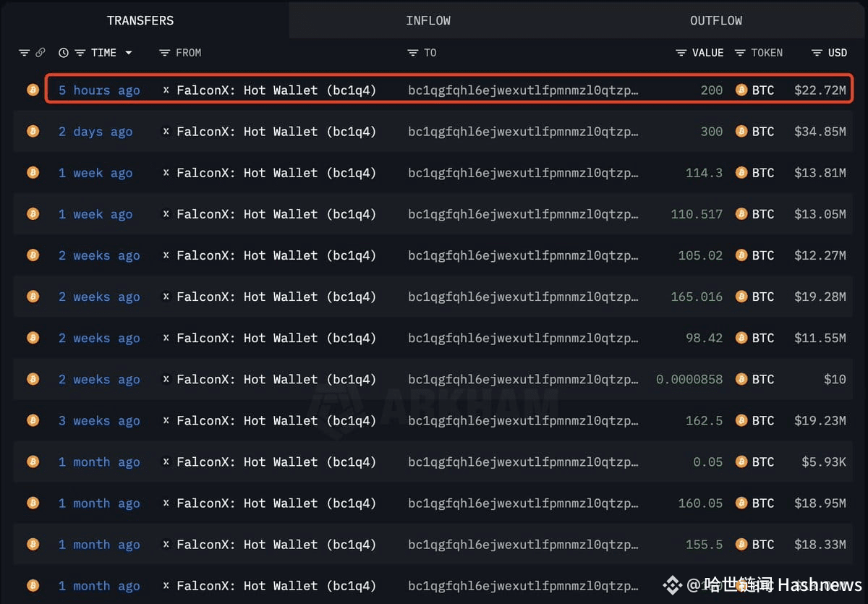Open the leftmost filter icon in header
Viewport: 868px width, 604px height.
pyautogui.click(x=24, y=53)
